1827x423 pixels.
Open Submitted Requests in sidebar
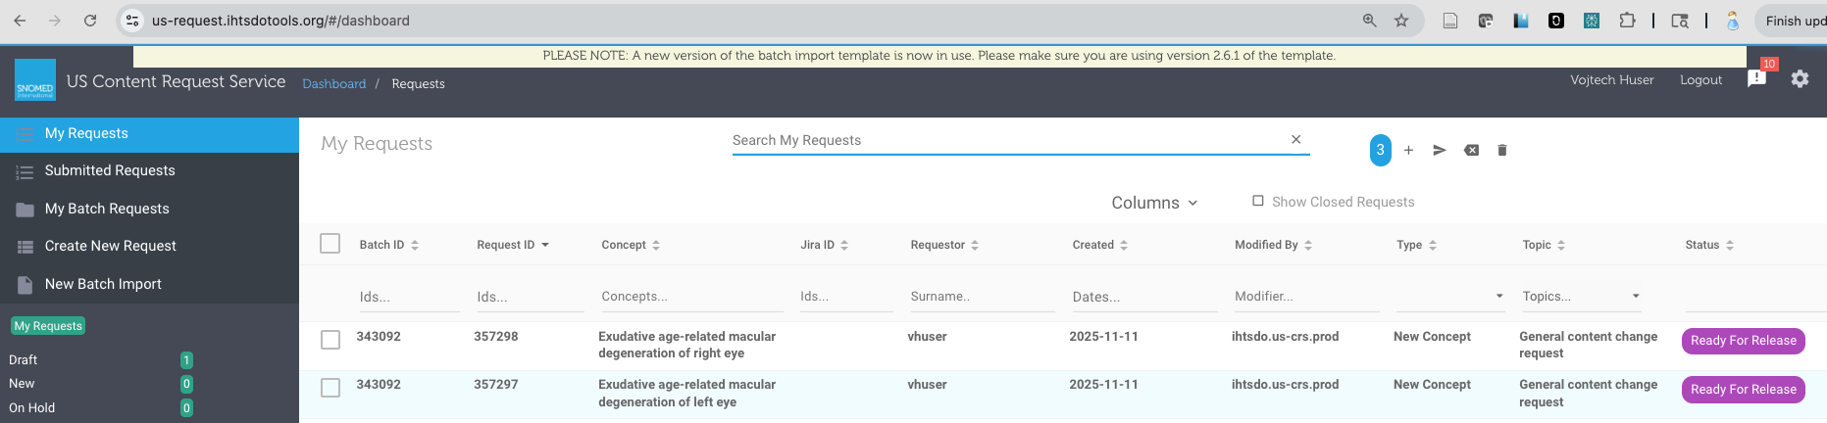pyautogui.click(x=110, y=170)
